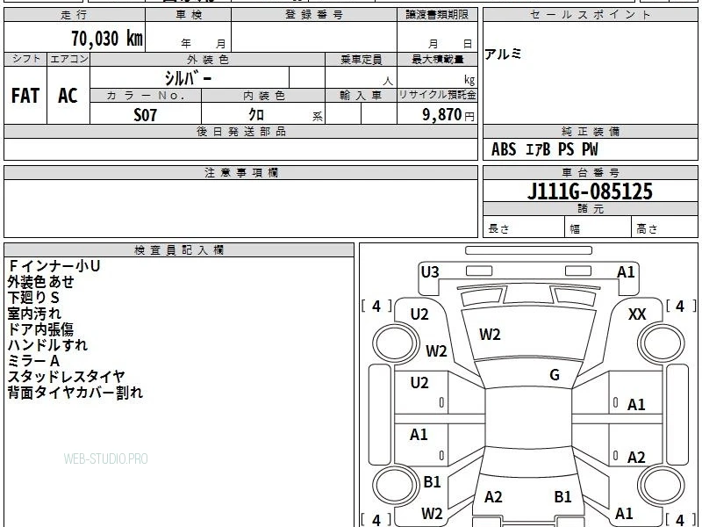Select inspector note 背面タイヤカバー割れ
Image resolution: width=702 pixels, height=527 pixels.
click(x=75, y=393)
